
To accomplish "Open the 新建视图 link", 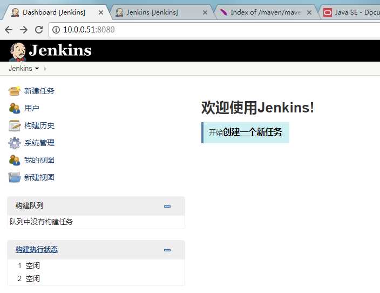I will pos(39,177).
